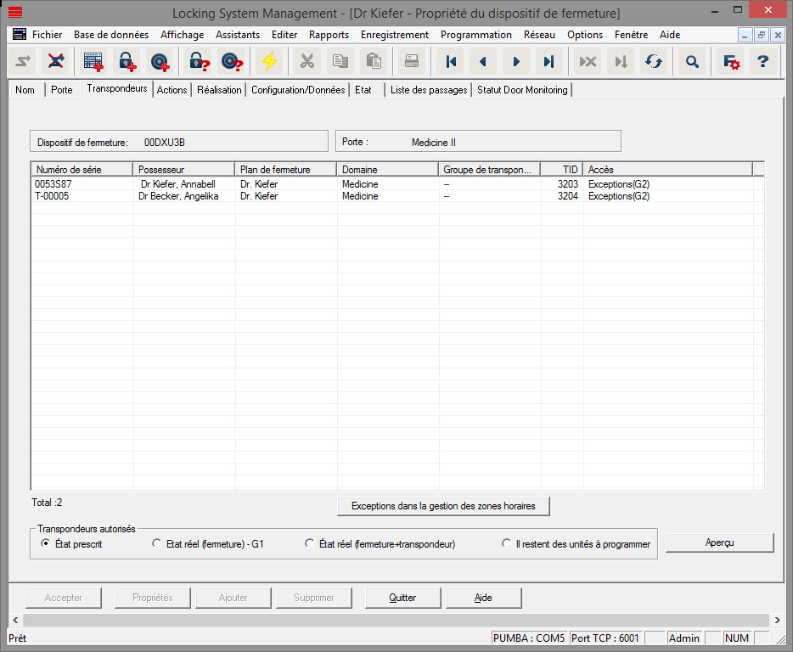Viewport: 793px width, 652px height.
Task: Click the Quitter button
Action: pos(402,598)
